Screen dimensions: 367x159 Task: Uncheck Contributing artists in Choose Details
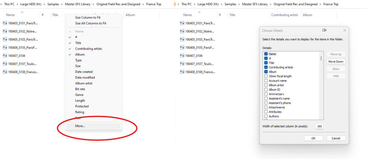pos(266,67)
